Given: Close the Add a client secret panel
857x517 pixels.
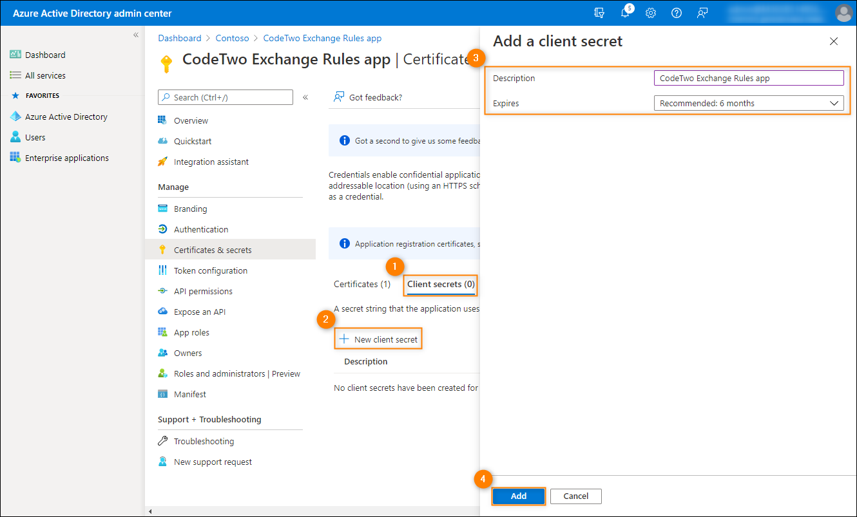Looking at the screenshot, I should (834, 41).
